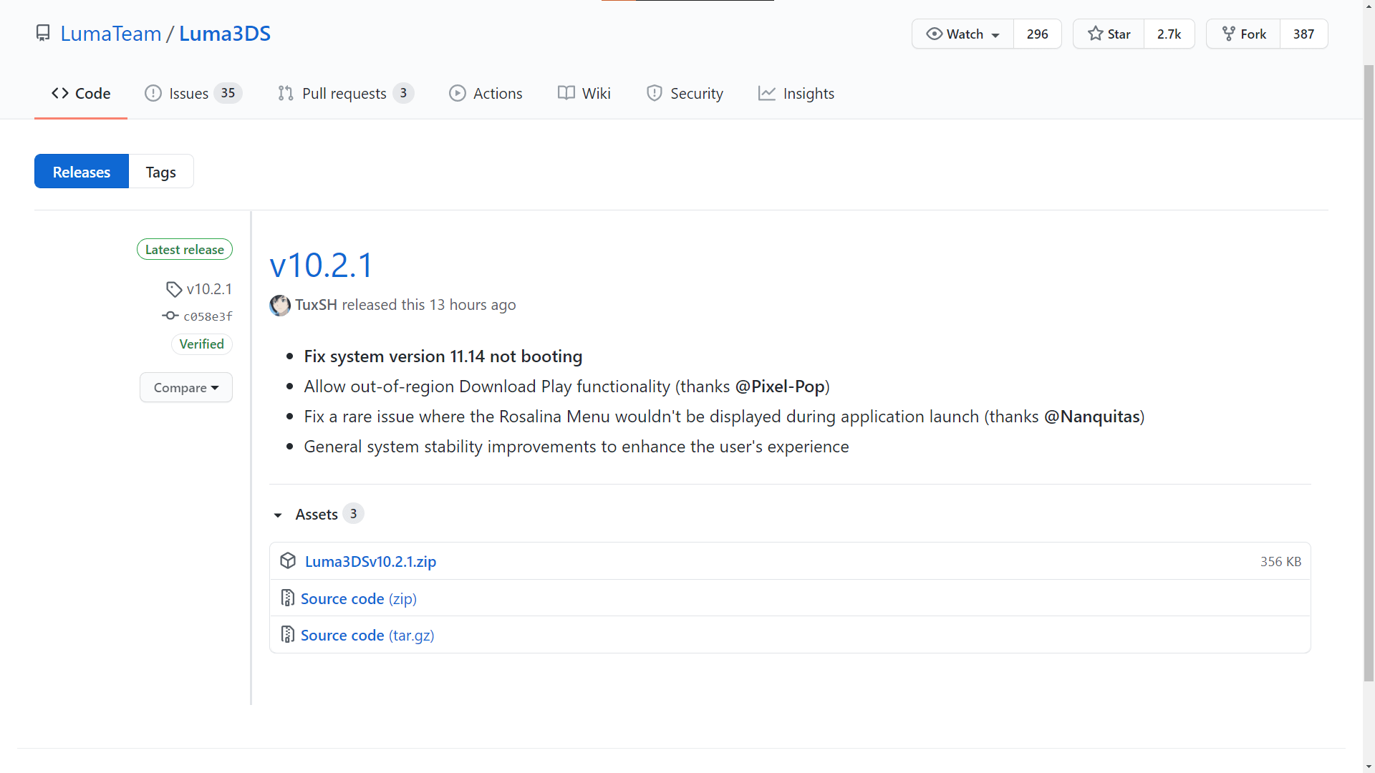Viewport: 1375px width, 773px height.
Task: Switch to the Insights tab
Action: tap(796, 94)
